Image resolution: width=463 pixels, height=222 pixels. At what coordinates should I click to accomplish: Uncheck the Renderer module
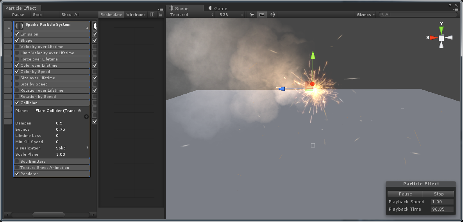pyautogui.click(x=17, y=174)
